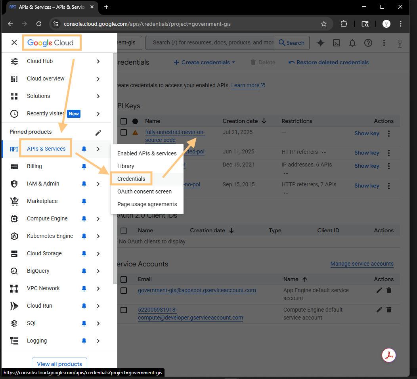Open OAuth consent screen entry
Screen dimensions: 417x379
click(144, 191)
